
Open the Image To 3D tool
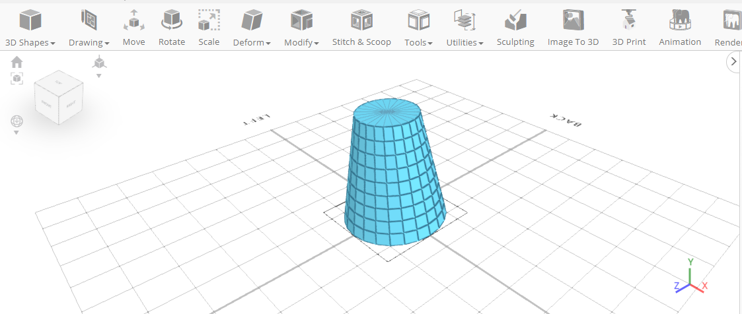pyautogui.click(x=573, y=28)
